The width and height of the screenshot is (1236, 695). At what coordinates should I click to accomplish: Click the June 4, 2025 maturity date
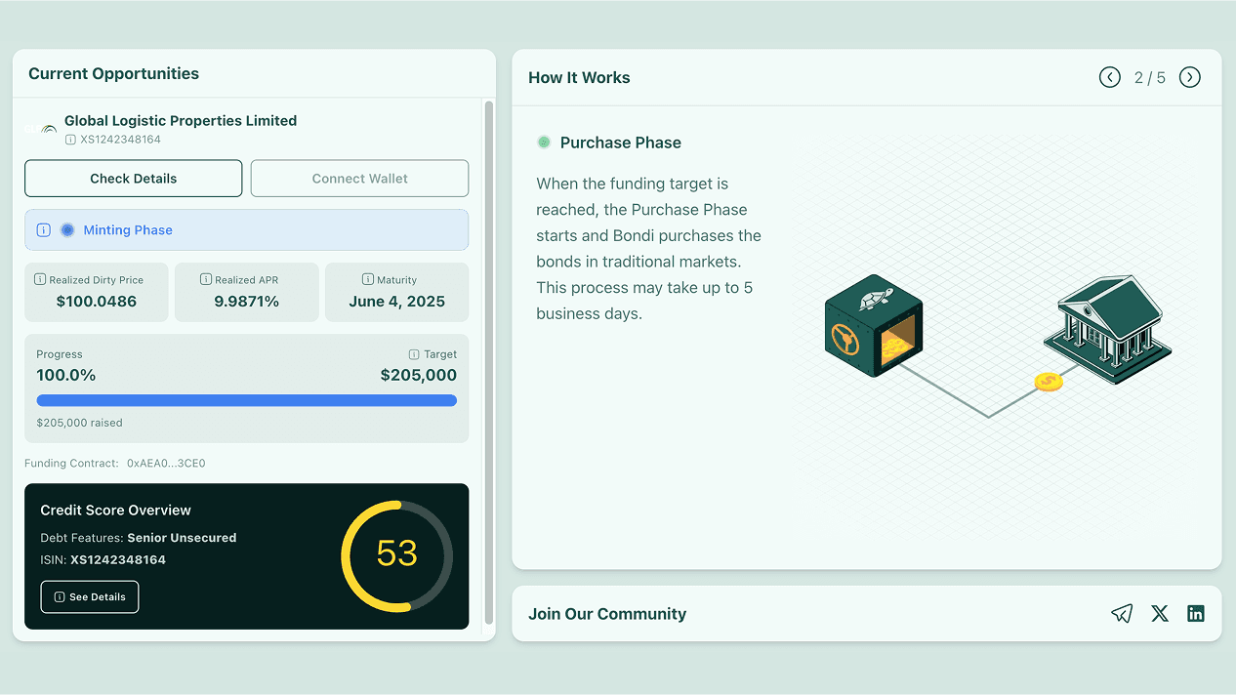click(396, 302)
